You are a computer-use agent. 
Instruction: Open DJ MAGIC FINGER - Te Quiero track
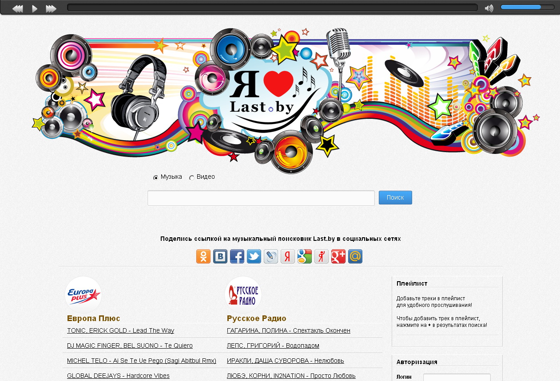130,346
